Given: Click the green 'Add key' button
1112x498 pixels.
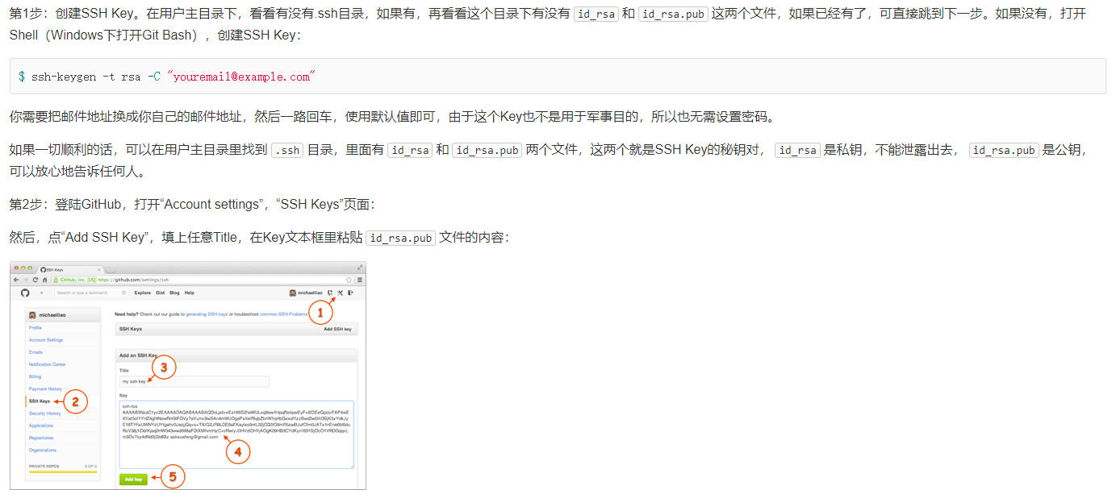Looking at the screenshot, I should (134, 479).
